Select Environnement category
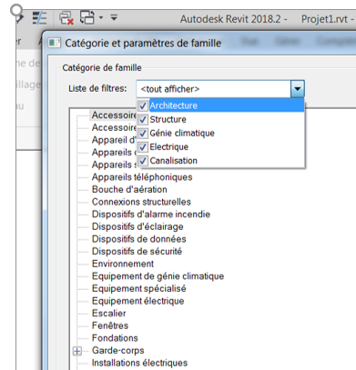 (x=123, y=264)
